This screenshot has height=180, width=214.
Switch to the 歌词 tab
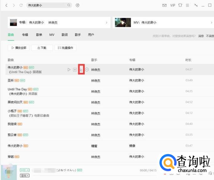point(65,35)
